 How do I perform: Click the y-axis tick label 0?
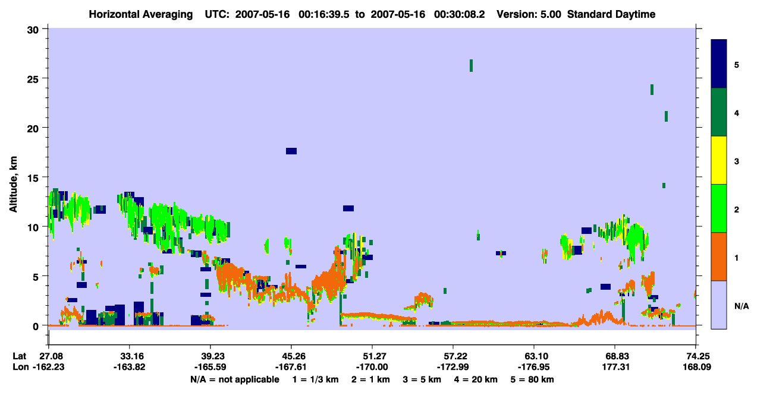[37, 326]
